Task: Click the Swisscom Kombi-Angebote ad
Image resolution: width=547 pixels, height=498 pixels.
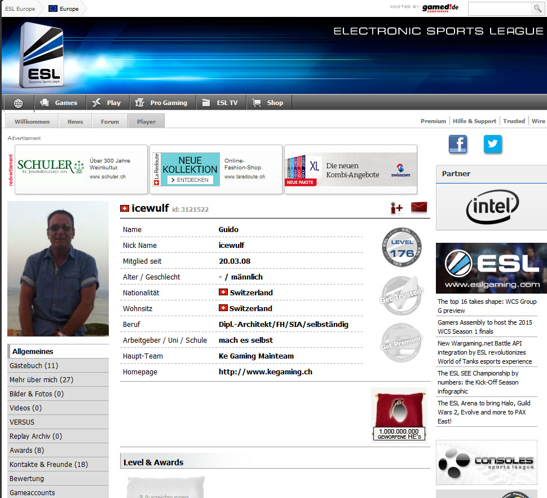Action: [x=351, y=169]
